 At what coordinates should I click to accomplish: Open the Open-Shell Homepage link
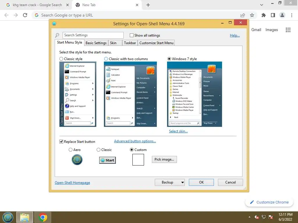coord(72,183)
